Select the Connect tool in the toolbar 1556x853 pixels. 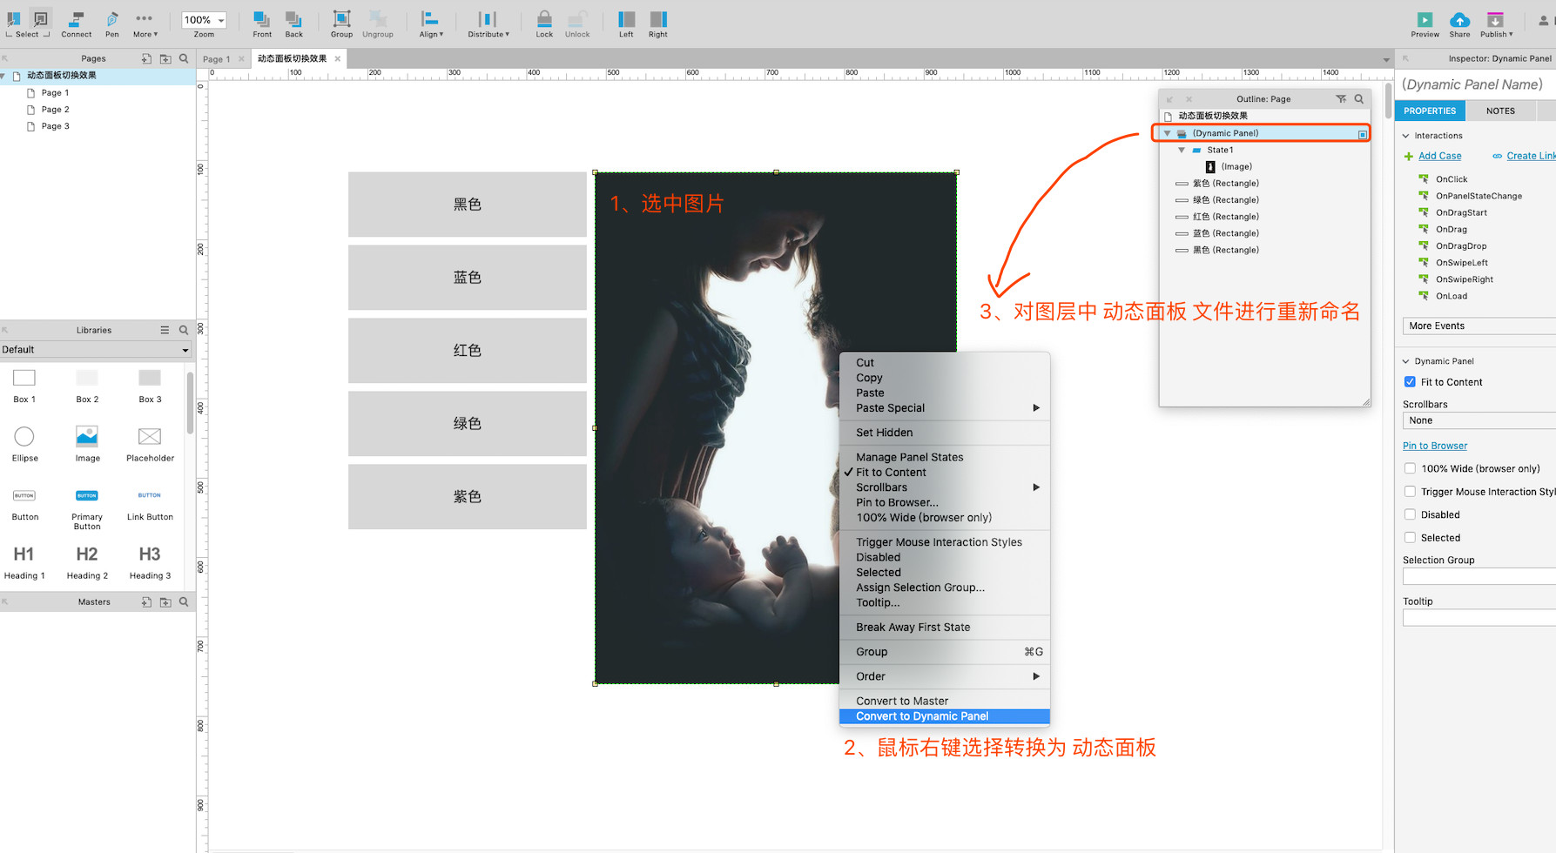(76, 19)
